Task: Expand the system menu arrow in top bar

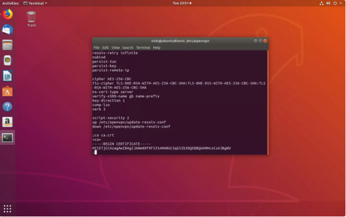Action: (x=341, y=3)
